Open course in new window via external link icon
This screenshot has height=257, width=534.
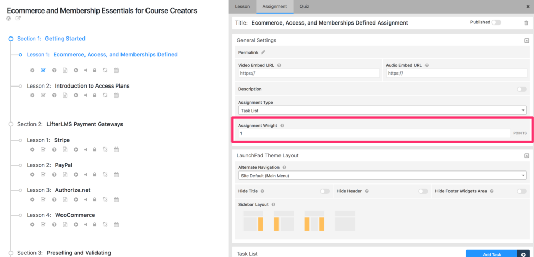[x=18, y=18]
